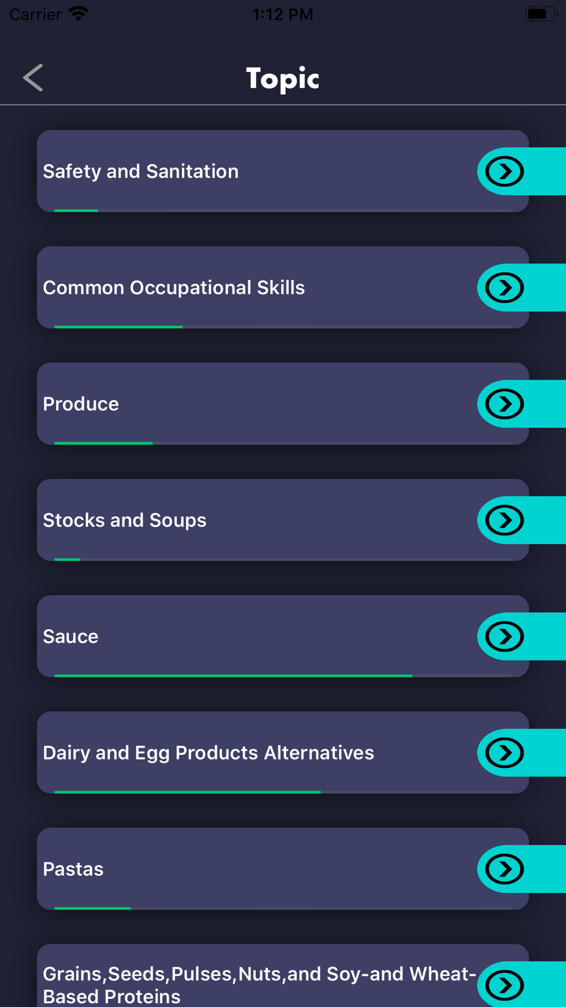This screenshot has width=566, height=1007.
Task: Choose Dairy and Egg Products Alternatives label
Action: click(208, 753)
